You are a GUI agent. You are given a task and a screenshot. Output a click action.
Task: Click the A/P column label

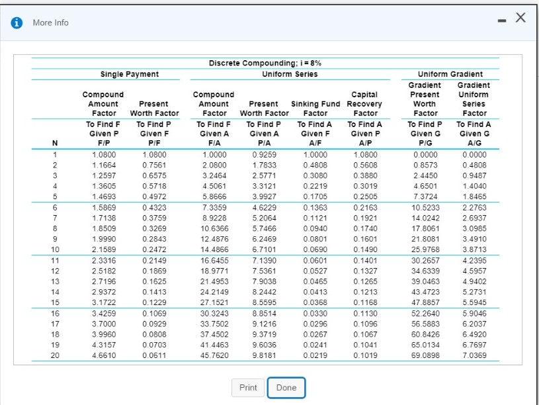366,143
